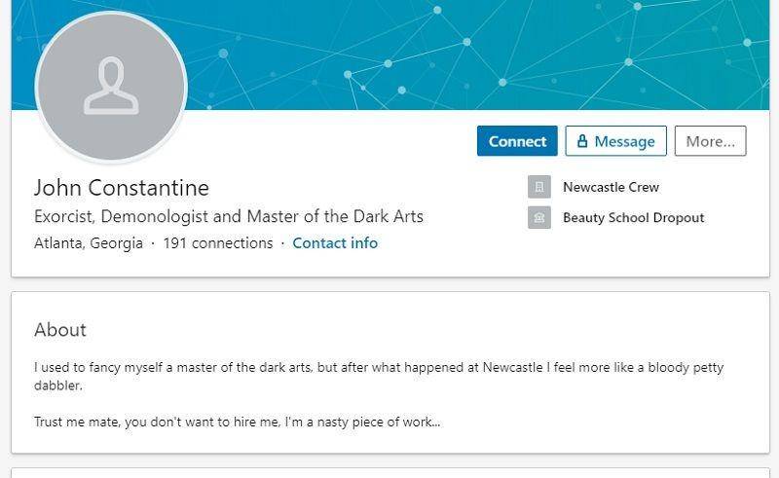The height and width of the screenshot is (478, 779).
Task: Click the lock icon on Message button
Action: [582, 141]
